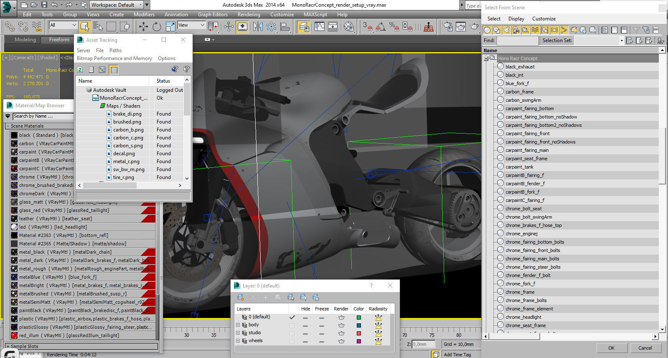The height and width of the screenshot is (358, 668).
Task: Collapse the Mono Racr Concept tree node
Action: click(x=486, y=58)
